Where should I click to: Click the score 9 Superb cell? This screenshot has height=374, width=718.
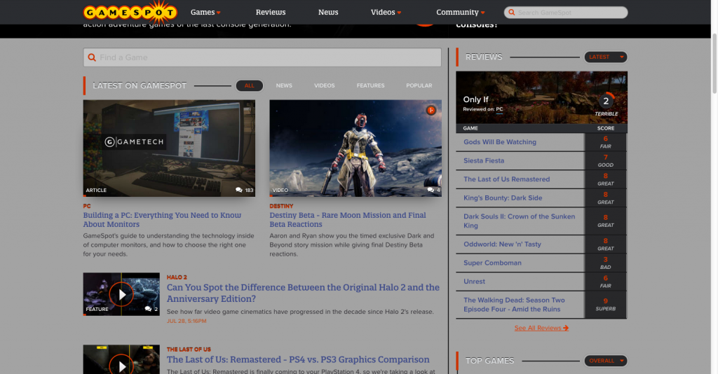click(x=605, y=305)
